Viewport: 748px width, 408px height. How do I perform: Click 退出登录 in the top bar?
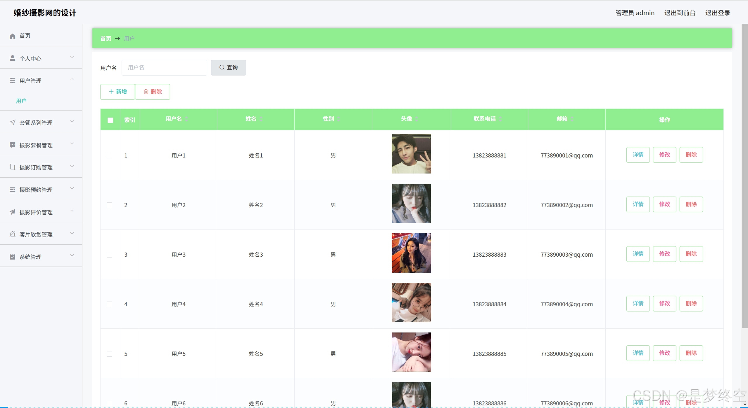[x=718, y=13]
